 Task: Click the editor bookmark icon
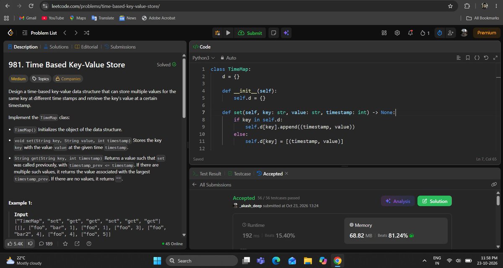tap(468, 58)
